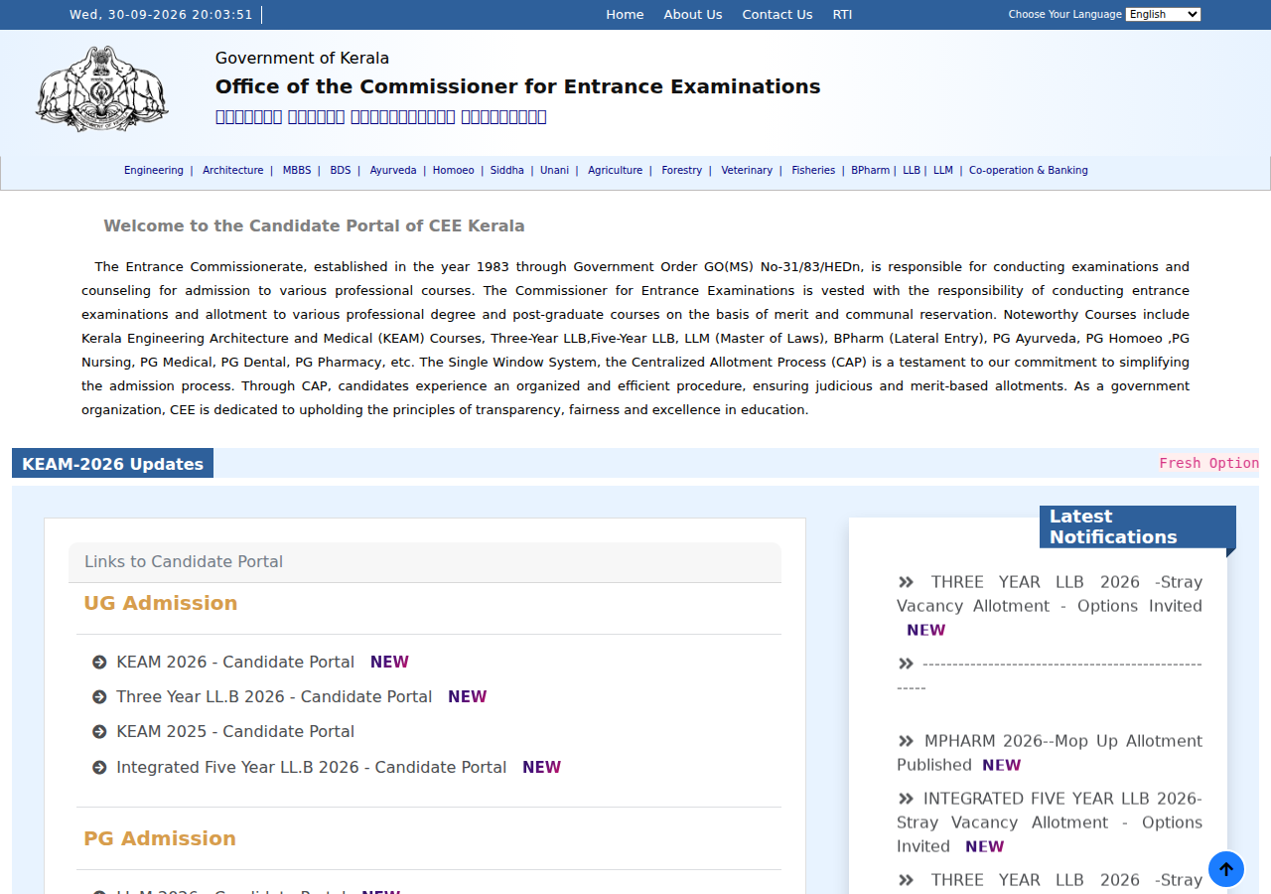Click arrow icon beside KEAM 2026 Candidate Portal
Viewport: 1271px width, 894px height.
99,663
